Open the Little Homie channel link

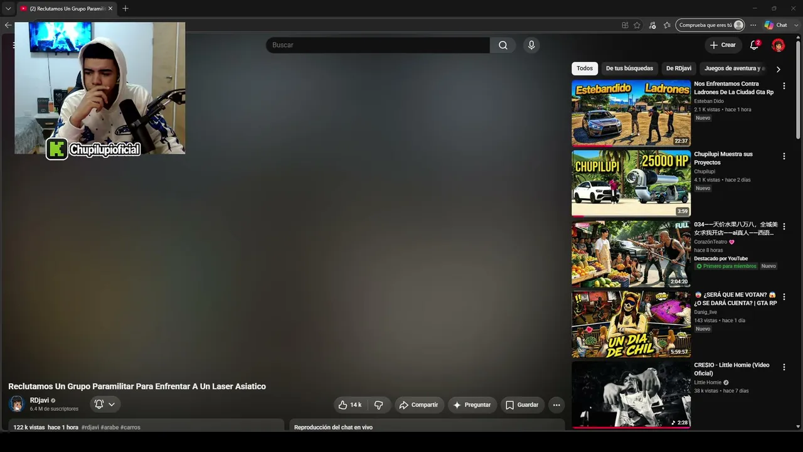click(x=708, y=382)
